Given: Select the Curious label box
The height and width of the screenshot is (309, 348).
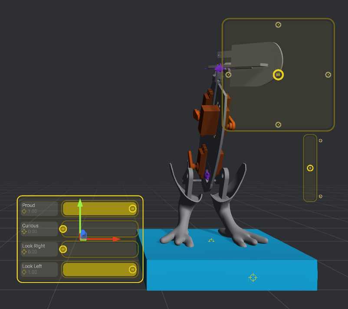Looking at the screenshot, I should [x=39, y=229].
